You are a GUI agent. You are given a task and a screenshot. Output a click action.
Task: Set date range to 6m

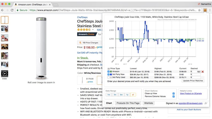coord(121,95)
